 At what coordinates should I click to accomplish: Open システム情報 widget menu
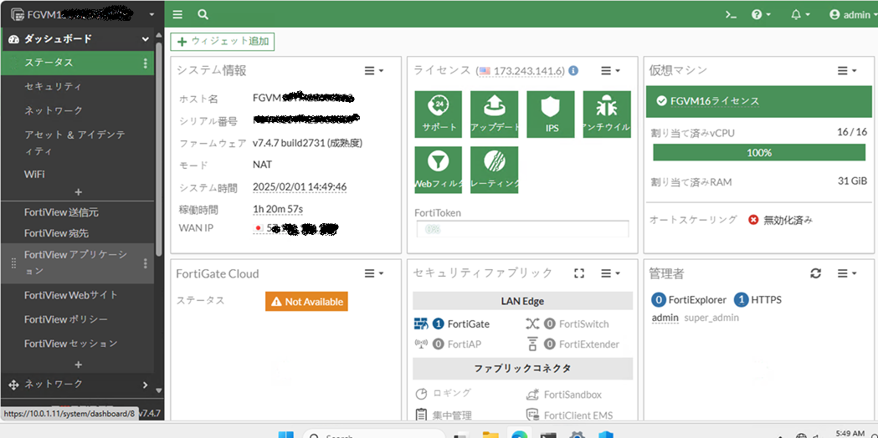(x=374, y=70)
